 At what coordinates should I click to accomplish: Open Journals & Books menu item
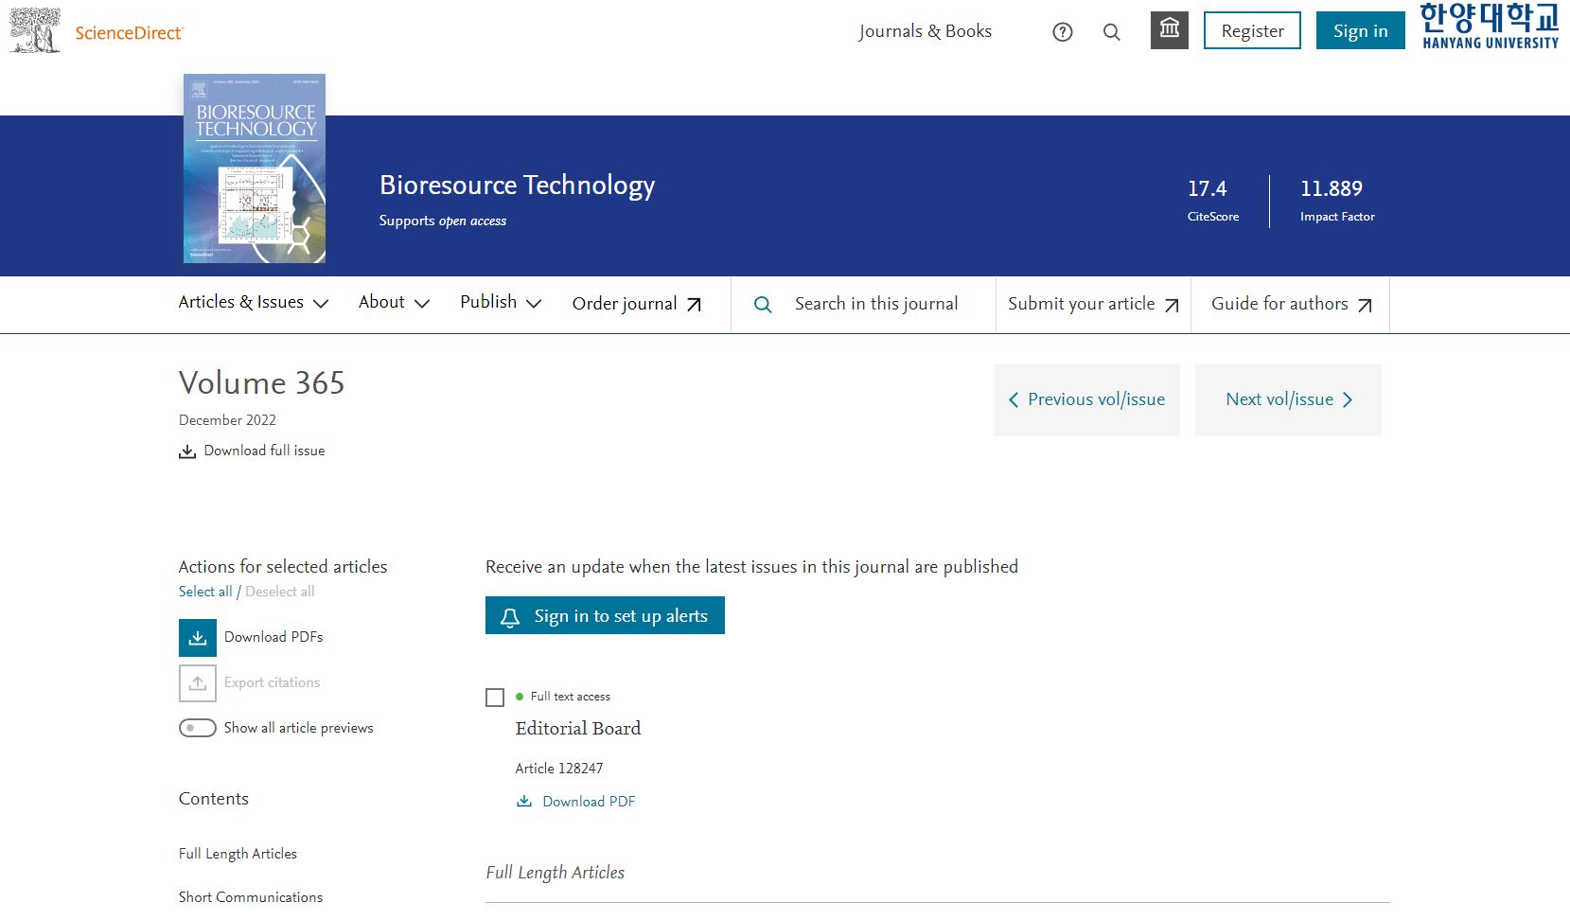(925, 31)
